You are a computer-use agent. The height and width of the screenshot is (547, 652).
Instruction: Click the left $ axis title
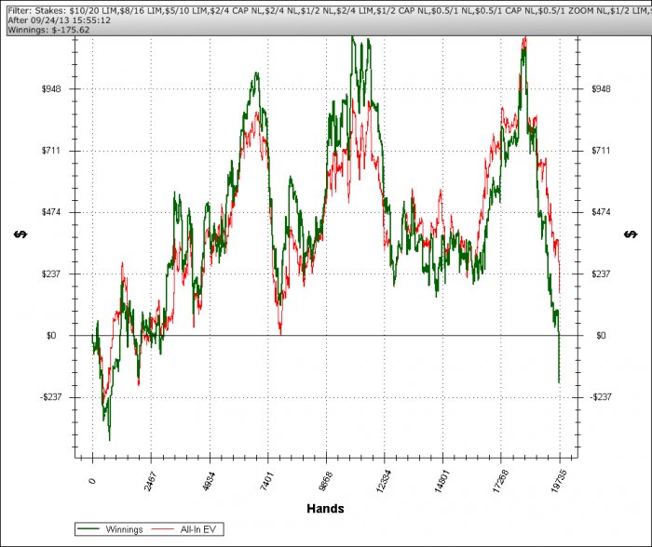[20, 234]
